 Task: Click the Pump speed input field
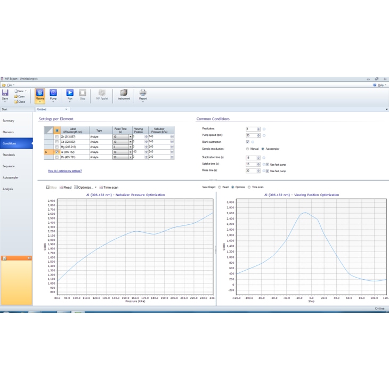pos(250,136)
